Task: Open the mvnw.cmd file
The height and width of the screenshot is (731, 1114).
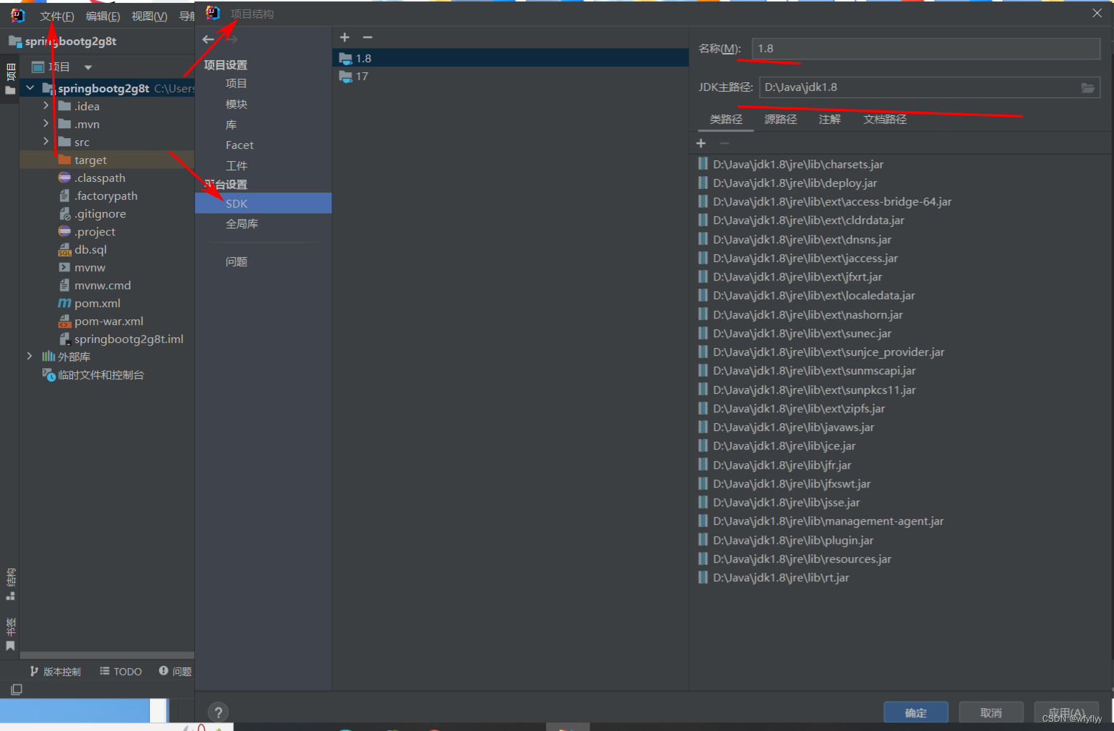Action: pos(102,286)
